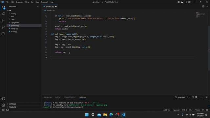Select language mode Python in status bar

coord(197,110)
